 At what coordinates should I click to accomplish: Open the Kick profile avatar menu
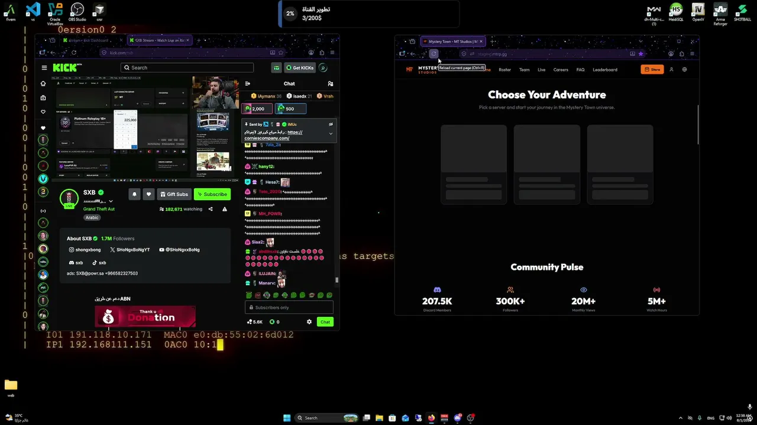click(323, 68)
